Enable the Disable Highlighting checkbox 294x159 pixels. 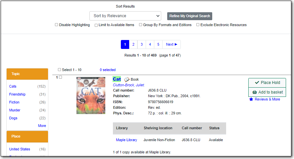point(57,25)
